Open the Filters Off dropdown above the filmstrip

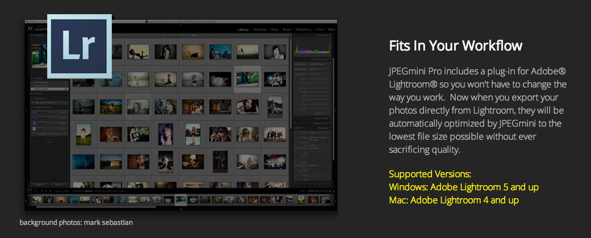tap(318, 191)
